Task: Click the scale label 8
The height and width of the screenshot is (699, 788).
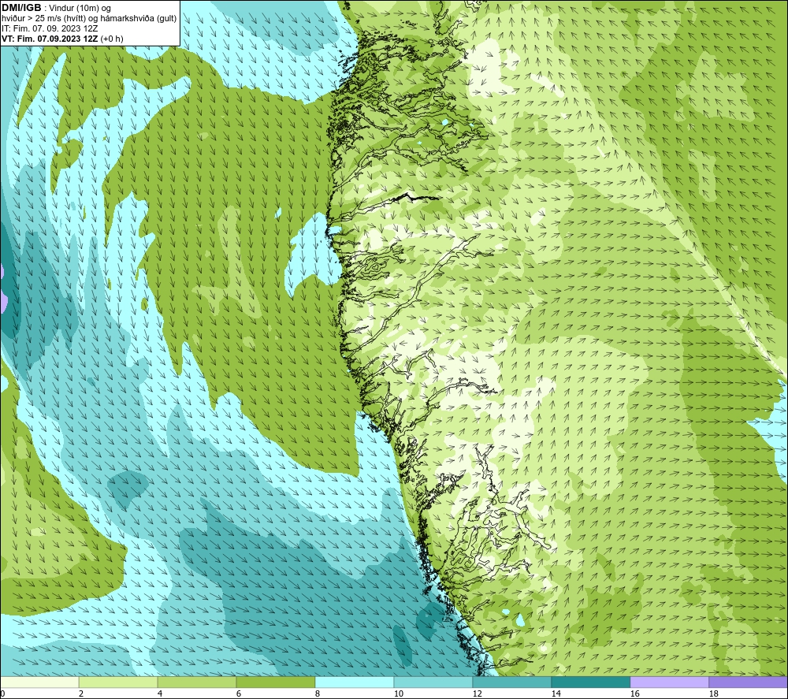Action: coord(318,694)
